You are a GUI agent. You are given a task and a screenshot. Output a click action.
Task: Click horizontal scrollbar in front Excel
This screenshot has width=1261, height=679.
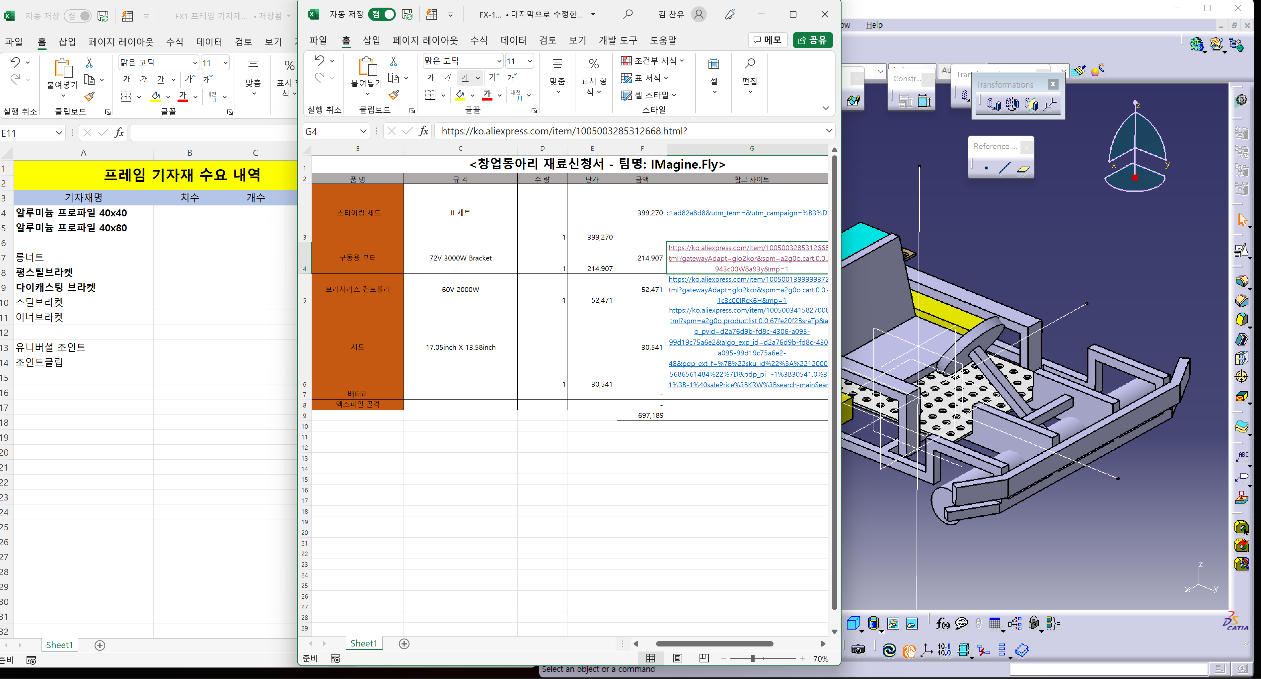click(x=714, y=644)
